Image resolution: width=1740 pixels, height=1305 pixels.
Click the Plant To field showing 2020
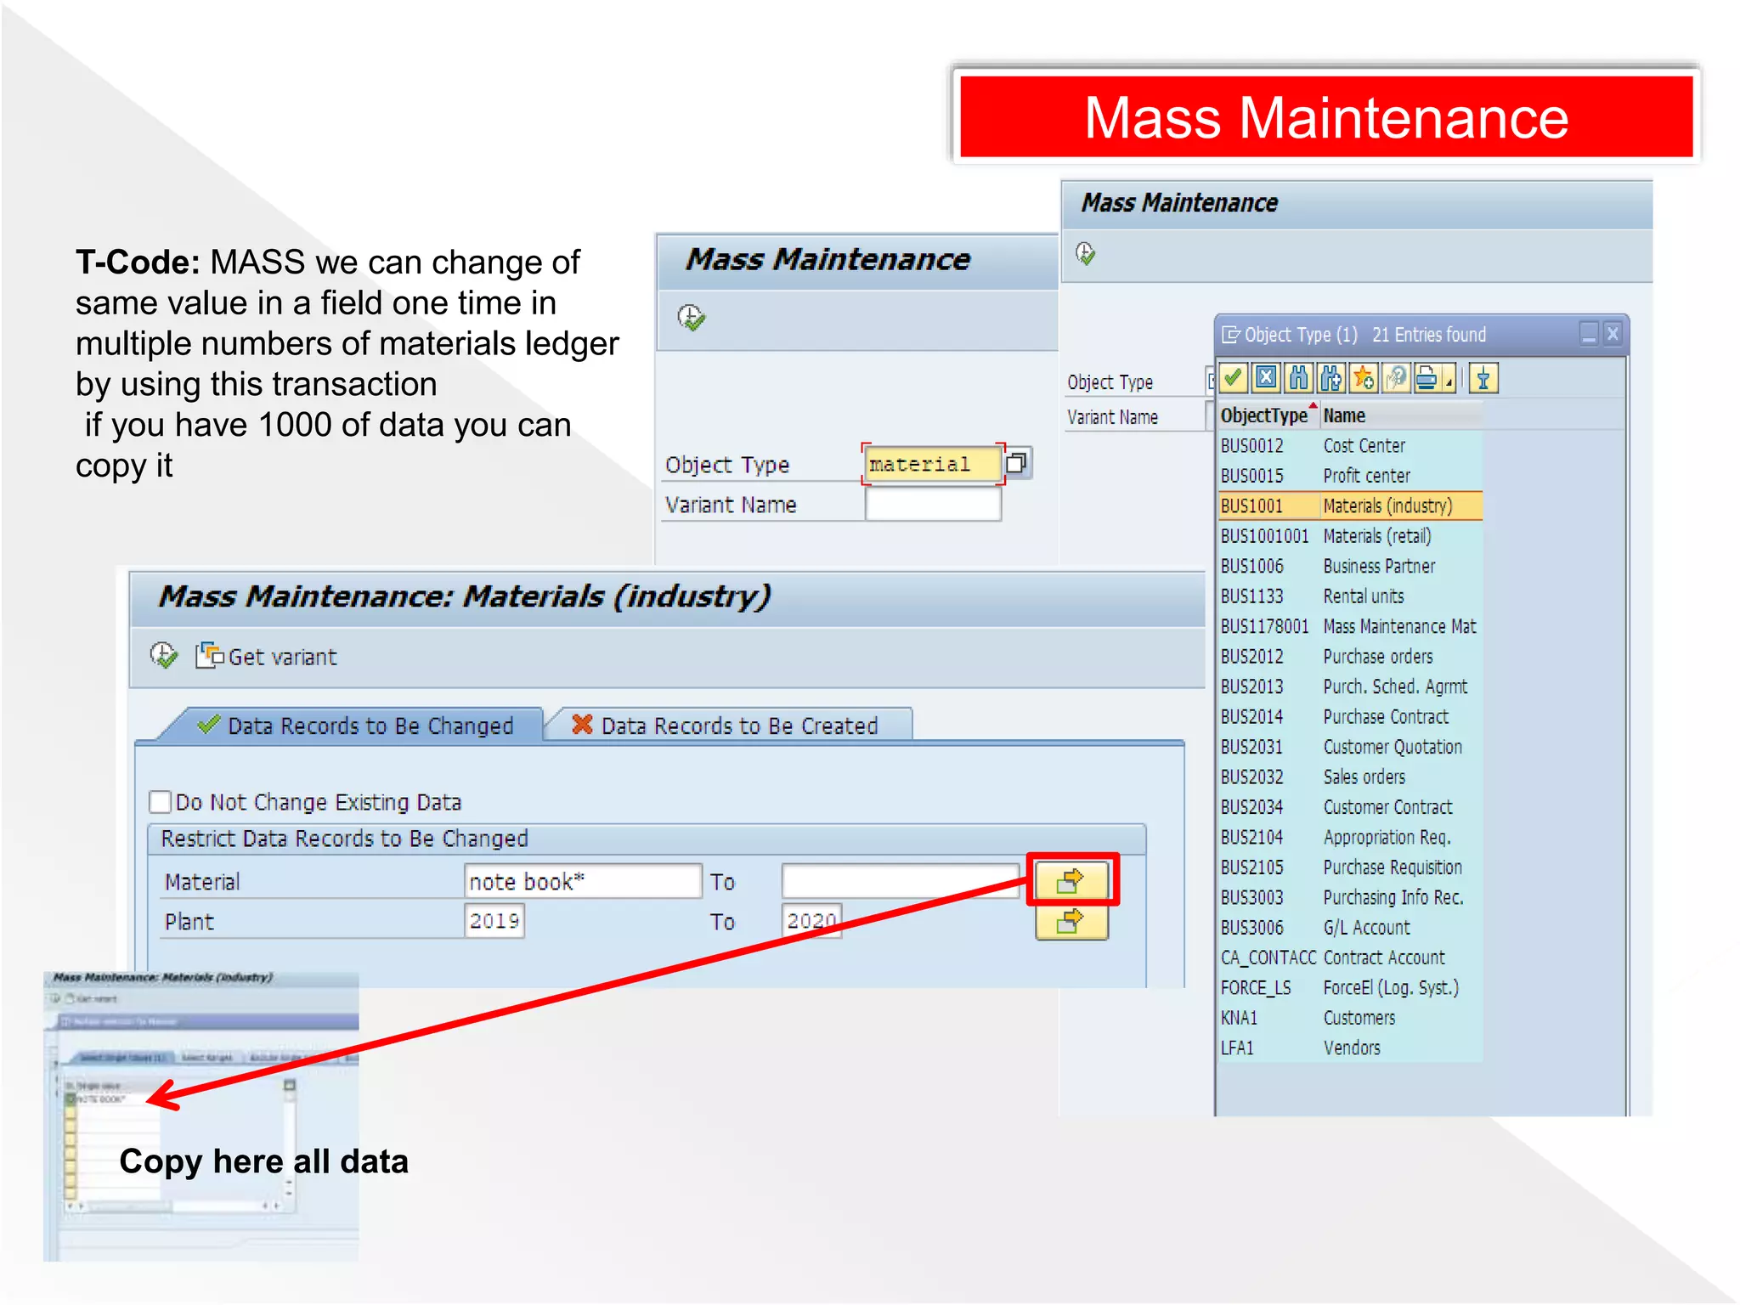point(812,921)
